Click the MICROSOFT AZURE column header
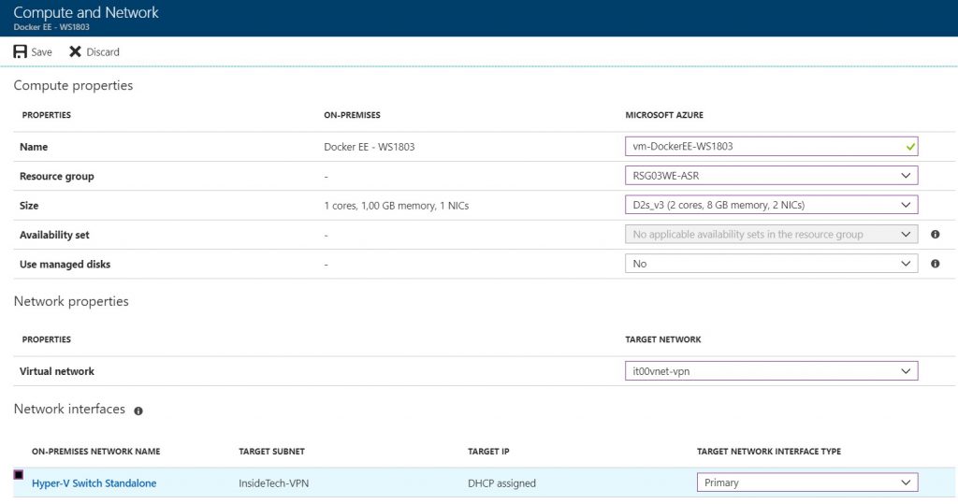Image resolution: width=958 pixels, height=504 pixels. coord(664,115)
